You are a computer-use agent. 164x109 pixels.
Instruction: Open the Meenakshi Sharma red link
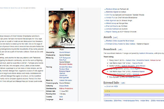coord(66,64)
